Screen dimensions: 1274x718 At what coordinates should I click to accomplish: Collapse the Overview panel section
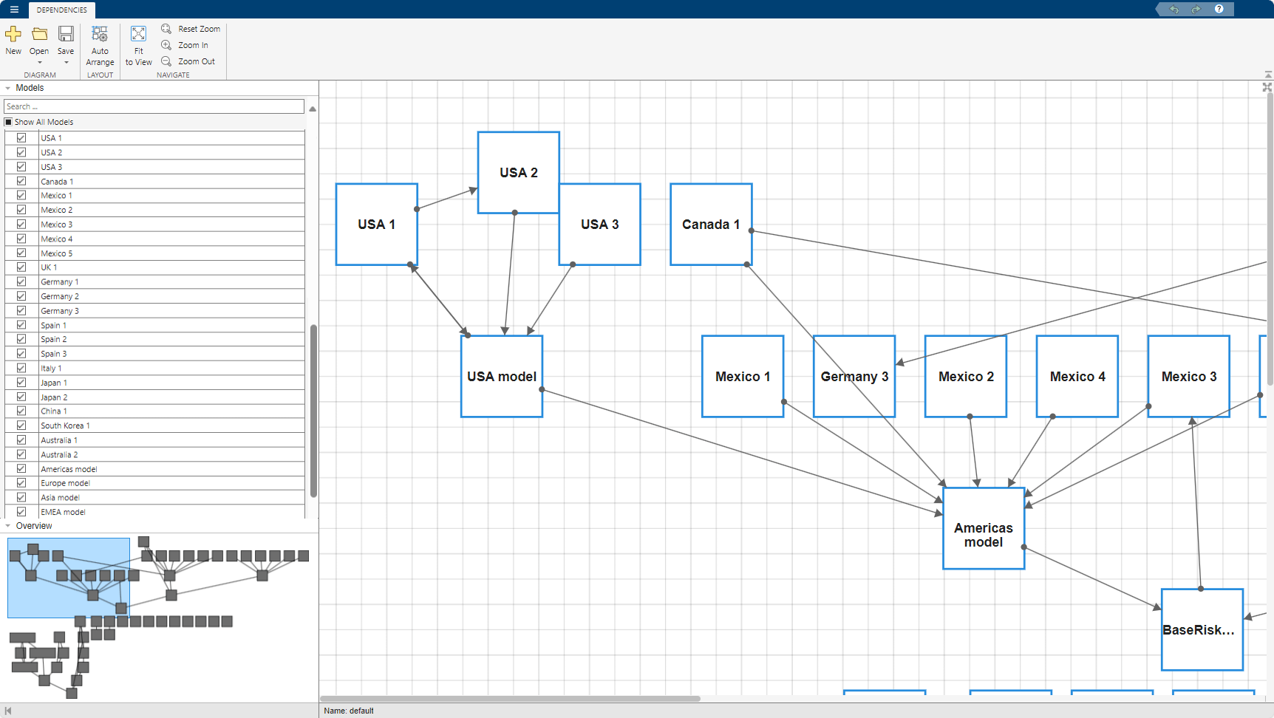pyautogui.click(x=8, y=526)
